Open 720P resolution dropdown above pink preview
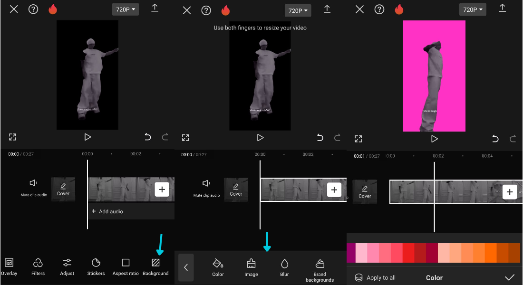This screenshot has height=285, width=523. coord(472,9)
